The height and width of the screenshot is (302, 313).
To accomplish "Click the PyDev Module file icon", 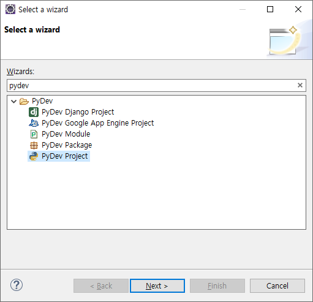I will [x=34, y=134].
